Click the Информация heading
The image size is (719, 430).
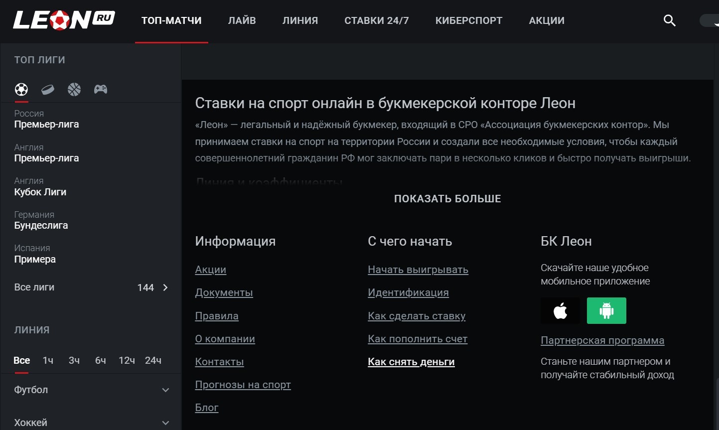point(235,241)
